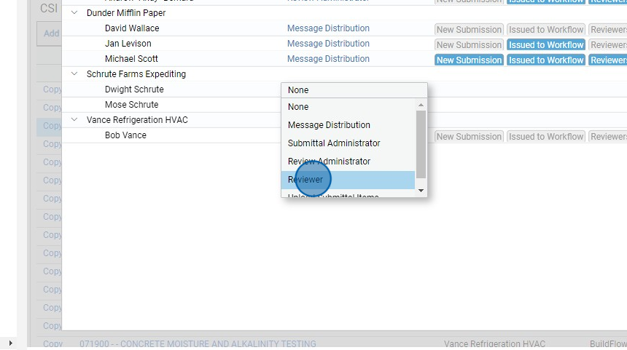Toggle New Submission for Bob Vance
This screenshot has width=627, height=350.
[469, 137]
